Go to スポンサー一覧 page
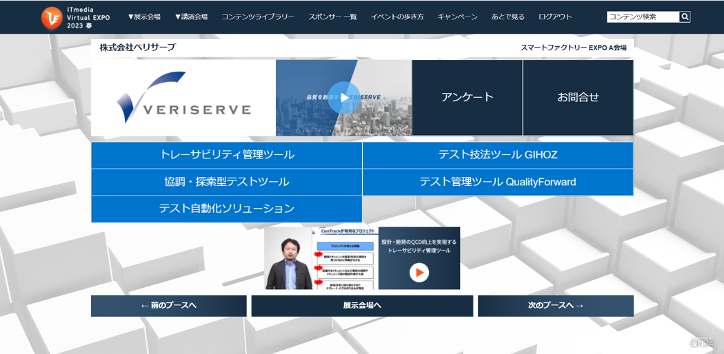 pyautogui.click(x=332, y=17)
